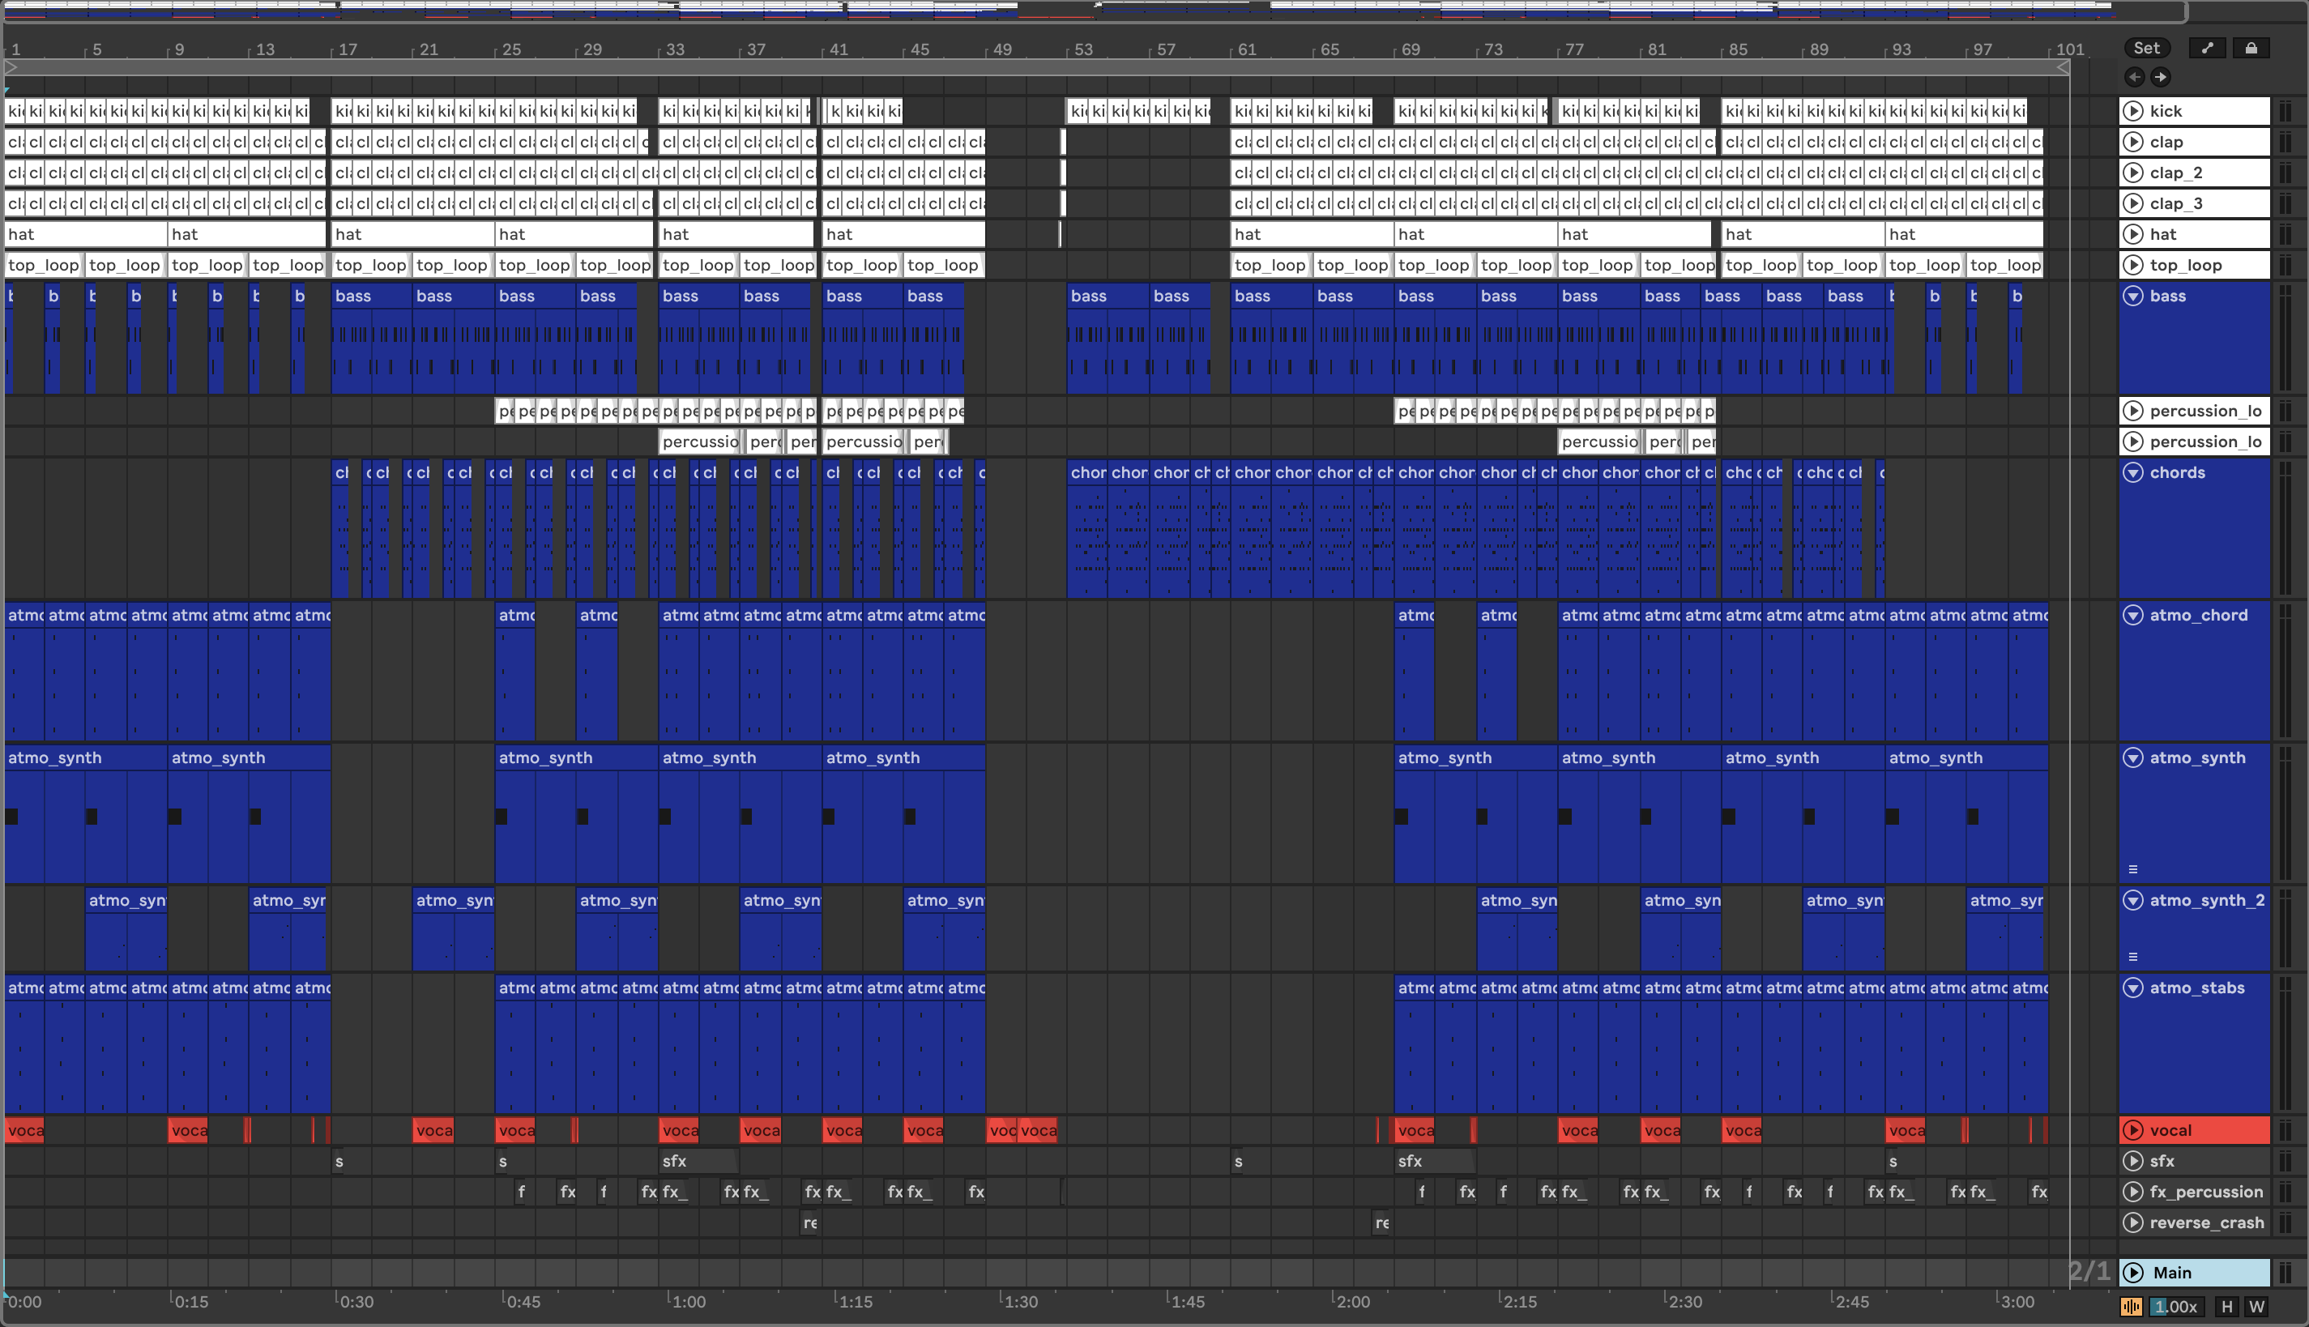Toggle optimize arrangement height H
The width and height of the screenshot is (2309, 1327).
(x=2227, y=1307)
